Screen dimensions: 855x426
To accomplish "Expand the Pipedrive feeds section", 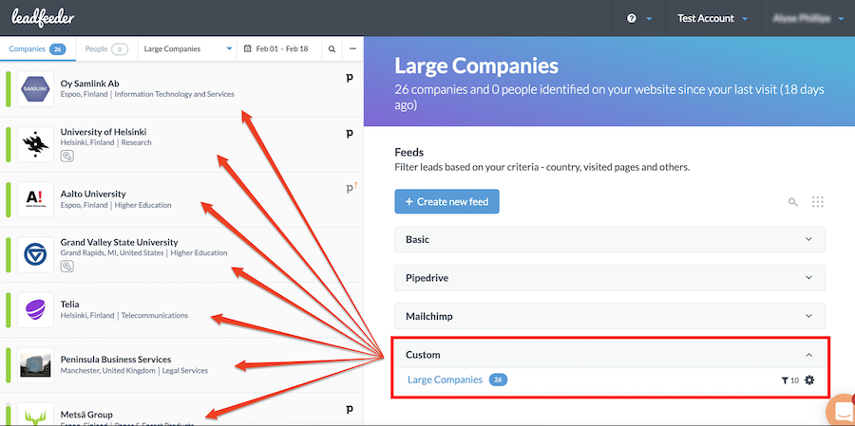I will pyautogui.click(x=610, y=278).
